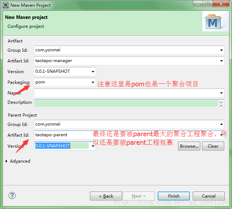Image resolution: width=232 pixels, height=209 pixels.
Task: Clear the parent project with Clear button
Action: 213,146
